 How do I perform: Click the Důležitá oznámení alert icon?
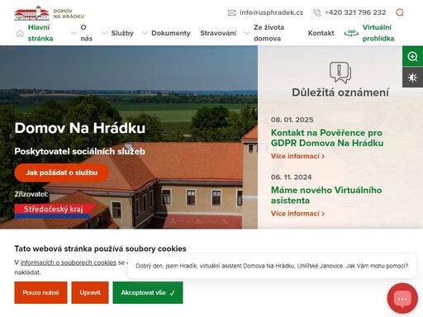(x=340, y=73)
